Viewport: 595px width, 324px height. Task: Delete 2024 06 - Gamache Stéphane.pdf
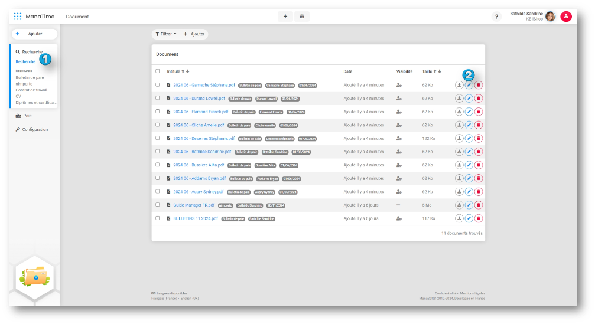coord(479,85)
